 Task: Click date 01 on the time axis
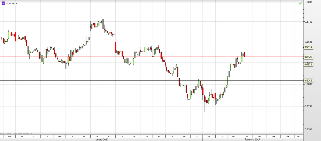pos(209,136)
